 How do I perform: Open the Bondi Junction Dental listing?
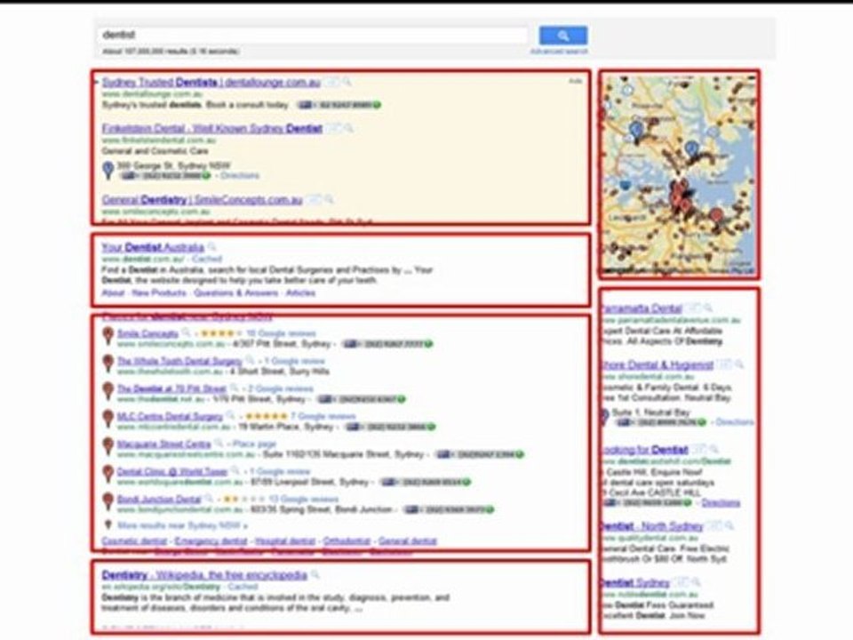159,500
